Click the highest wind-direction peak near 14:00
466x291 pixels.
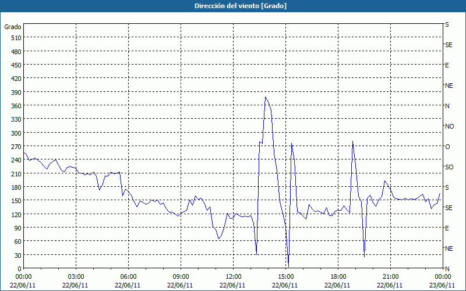266,97
